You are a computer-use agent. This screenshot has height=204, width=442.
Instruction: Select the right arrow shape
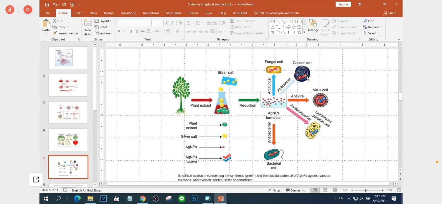point(289,27)
